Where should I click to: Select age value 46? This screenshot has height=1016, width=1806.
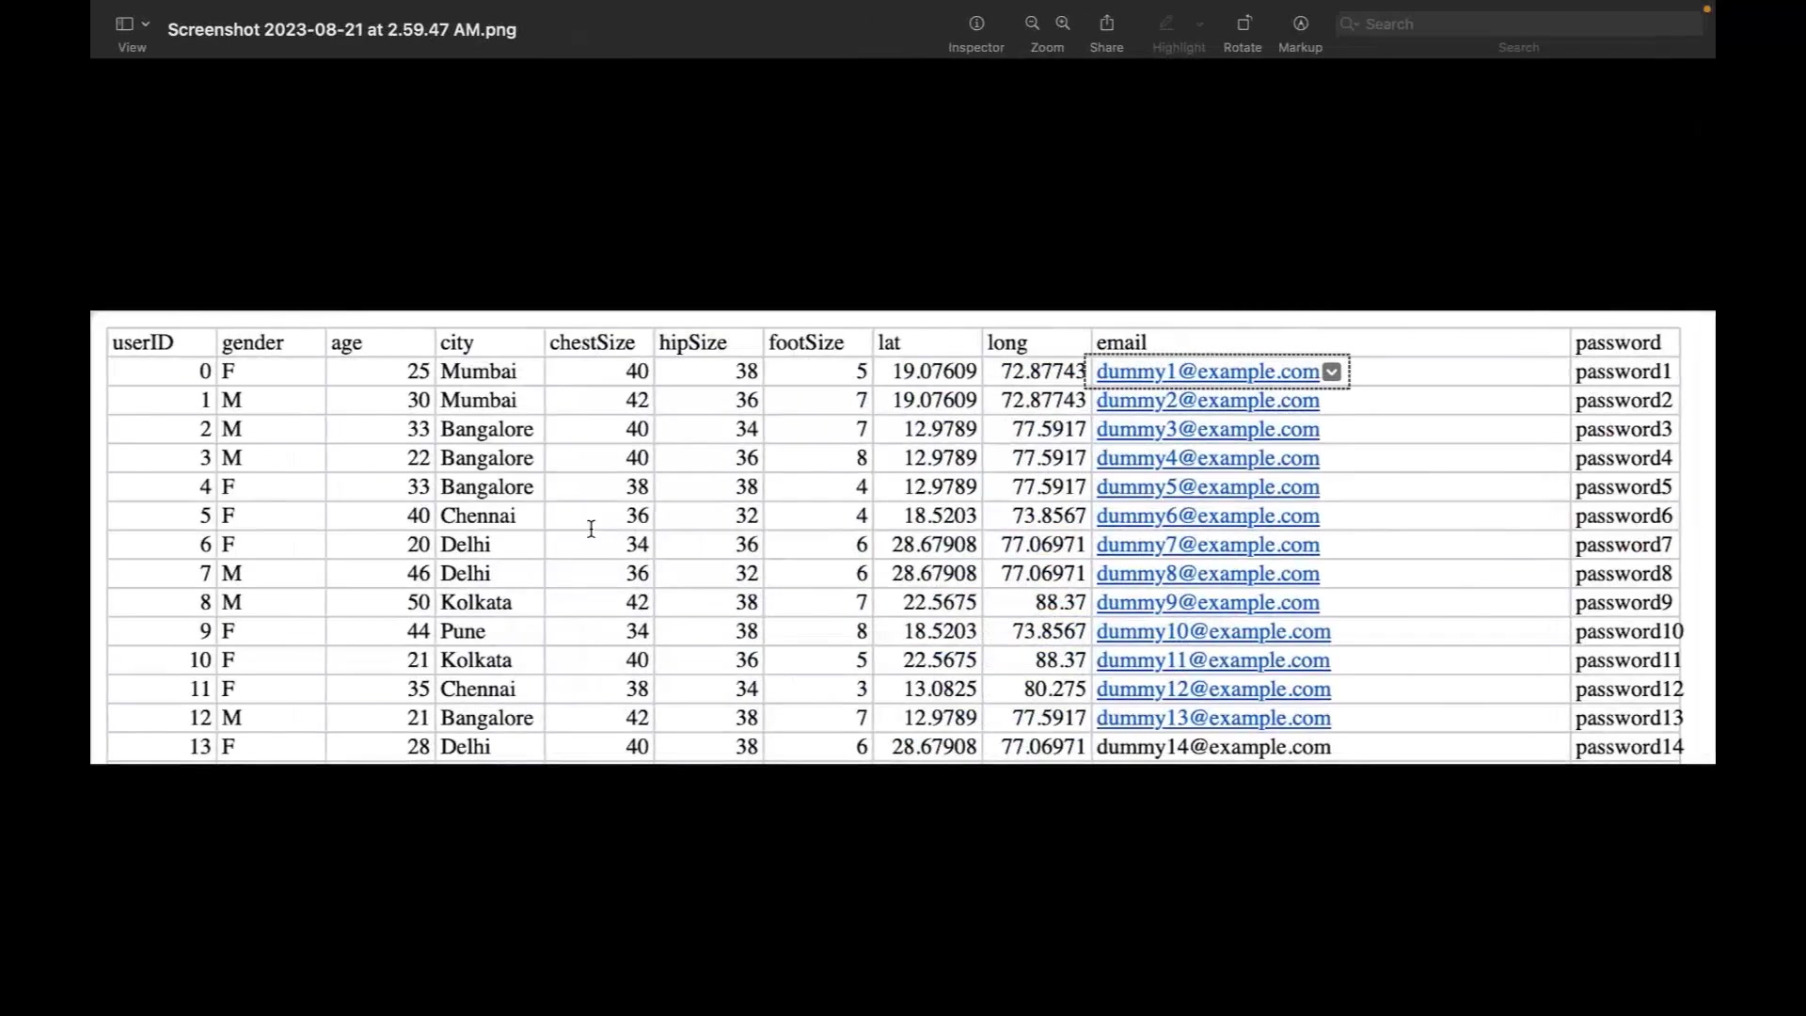pos(419,574)
